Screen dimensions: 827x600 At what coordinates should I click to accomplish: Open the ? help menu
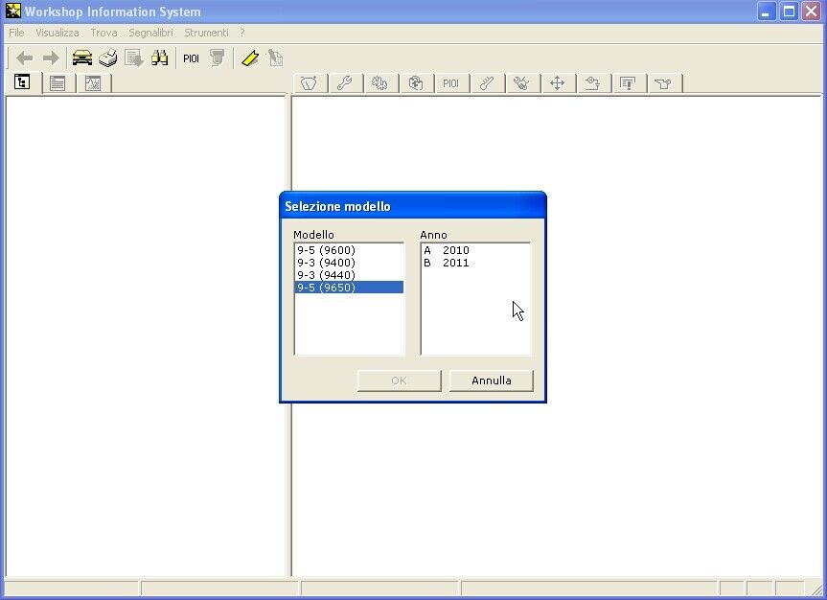242,33
